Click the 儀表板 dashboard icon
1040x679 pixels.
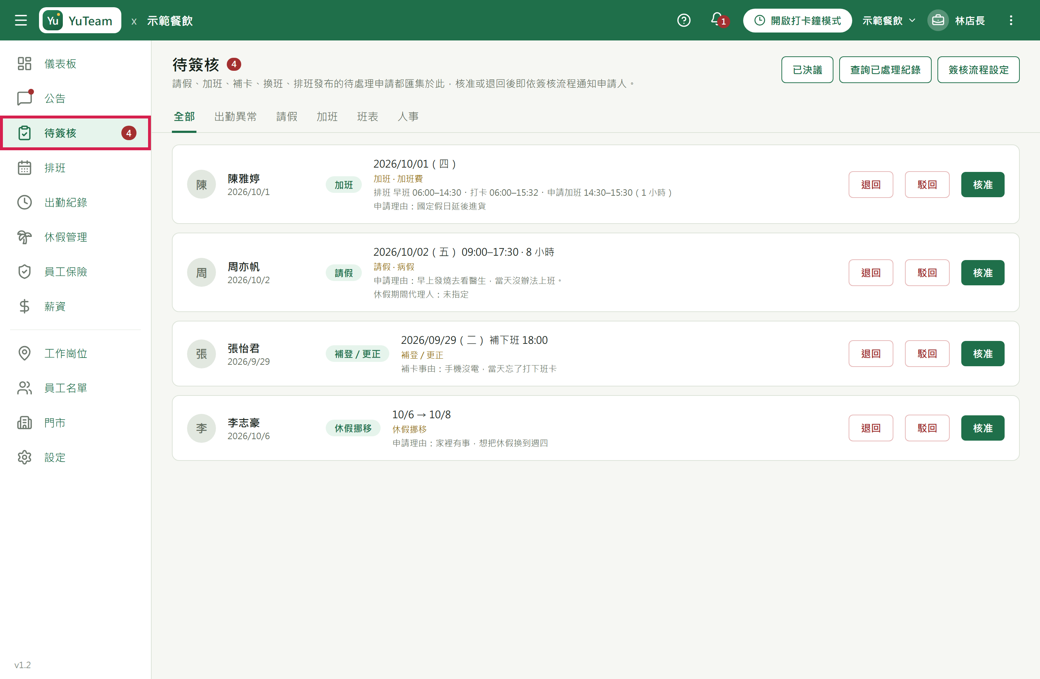pos(25,64)
